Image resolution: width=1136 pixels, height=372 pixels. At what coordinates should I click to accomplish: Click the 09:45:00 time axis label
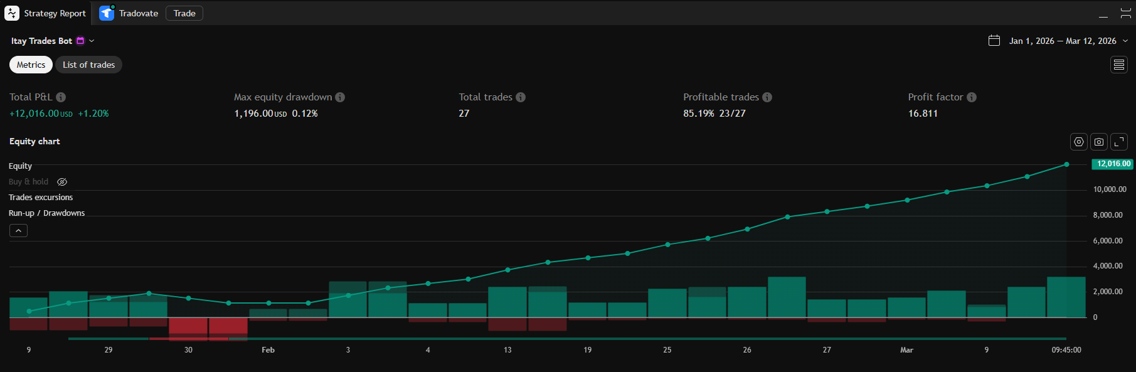[1066, 350]
